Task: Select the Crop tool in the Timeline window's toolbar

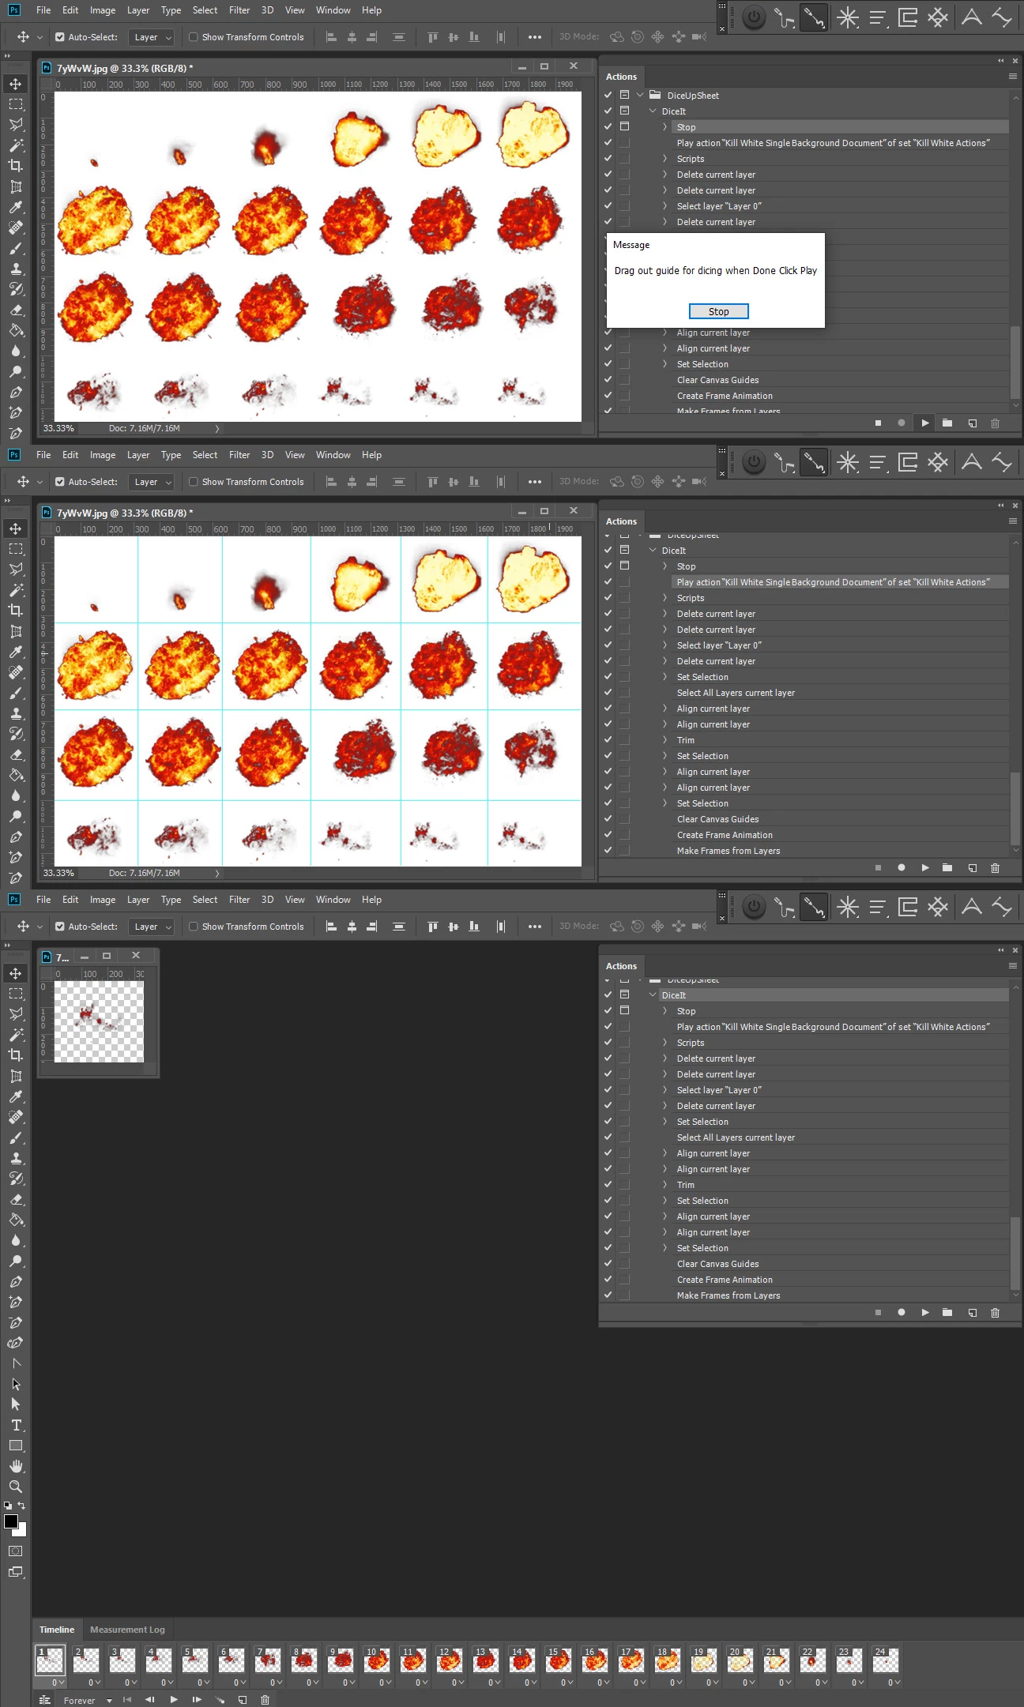Action: pyautogui.click(x=16, y=1055)
